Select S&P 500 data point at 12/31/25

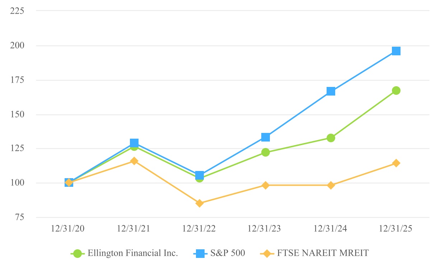pyautogui.click(x=396, y=51)
